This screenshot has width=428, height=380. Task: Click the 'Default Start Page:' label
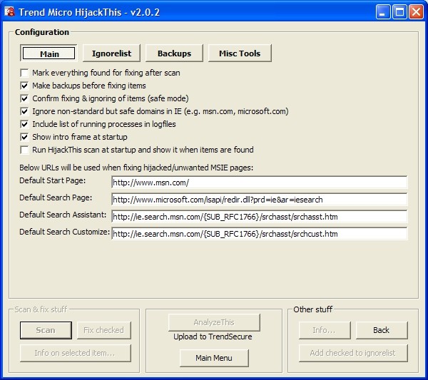tap(52, 180)
